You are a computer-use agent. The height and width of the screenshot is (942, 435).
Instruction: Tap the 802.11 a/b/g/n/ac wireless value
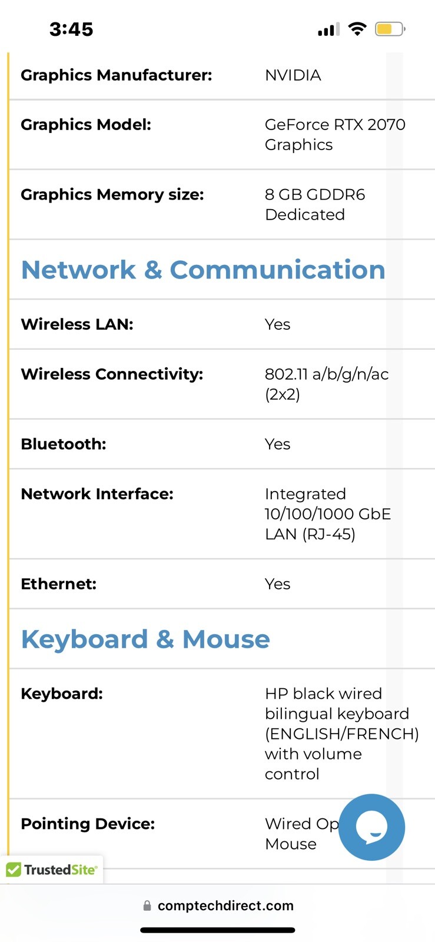pos(327,384)
